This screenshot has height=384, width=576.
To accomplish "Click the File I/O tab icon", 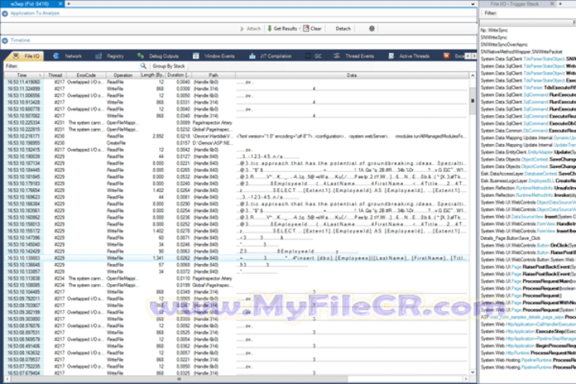I will point(16,56).
